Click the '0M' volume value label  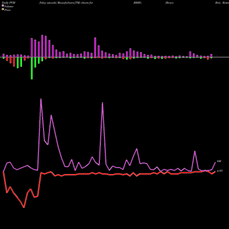(219, 161)
